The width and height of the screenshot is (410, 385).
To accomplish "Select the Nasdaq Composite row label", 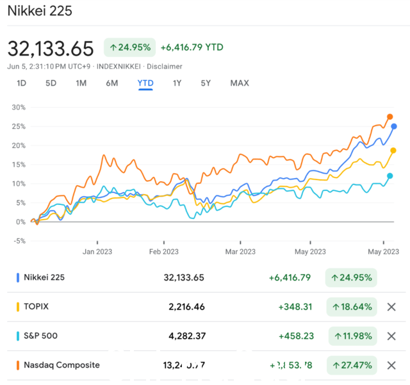I will coord(61,365).
